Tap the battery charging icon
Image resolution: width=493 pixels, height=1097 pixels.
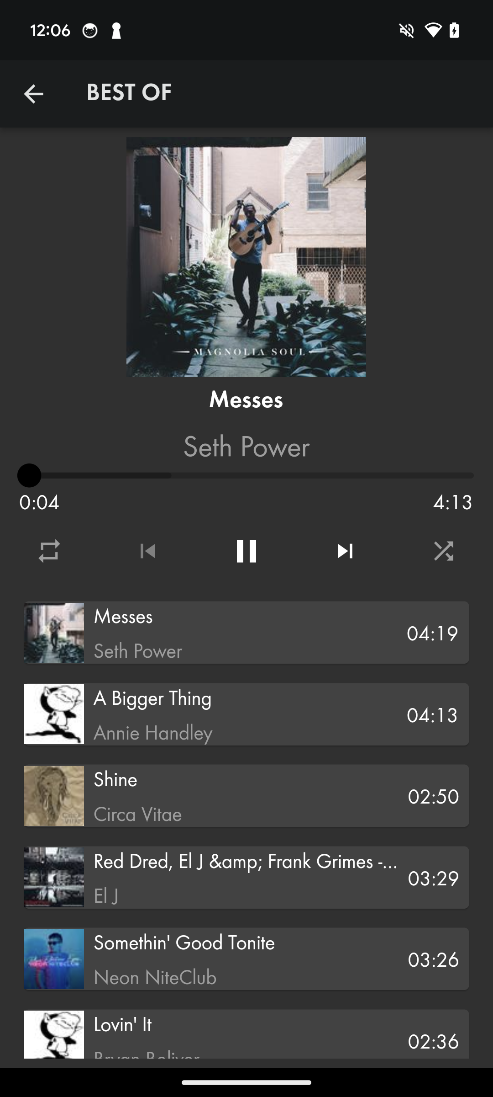(x=454, y=31)
